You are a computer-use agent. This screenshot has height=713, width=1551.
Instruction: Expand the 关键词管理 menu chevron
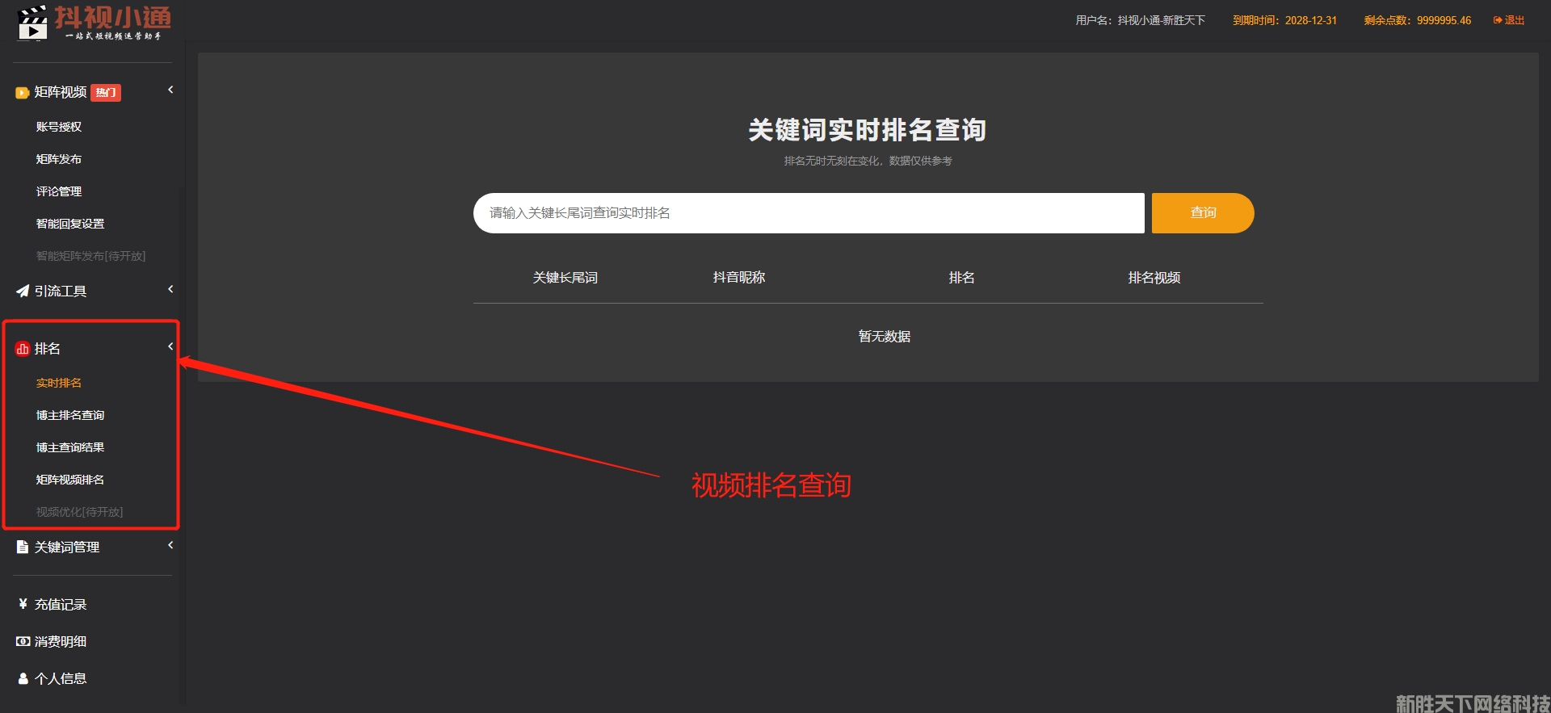click(170, 545)
